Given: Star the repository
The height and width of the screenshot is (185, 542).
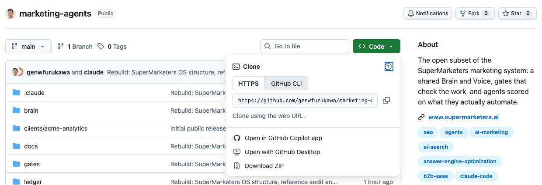Looking at the screenshot, I should point(517,13).
